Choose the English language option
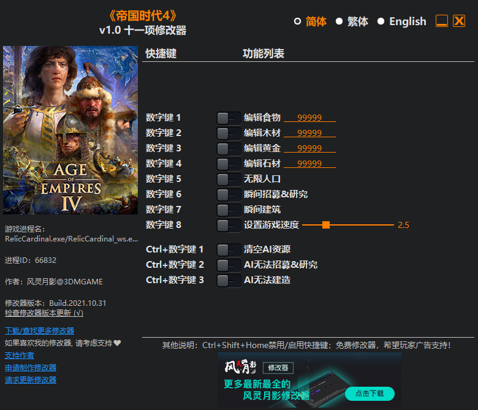This screenshot has width=478, height=410. 381,21
